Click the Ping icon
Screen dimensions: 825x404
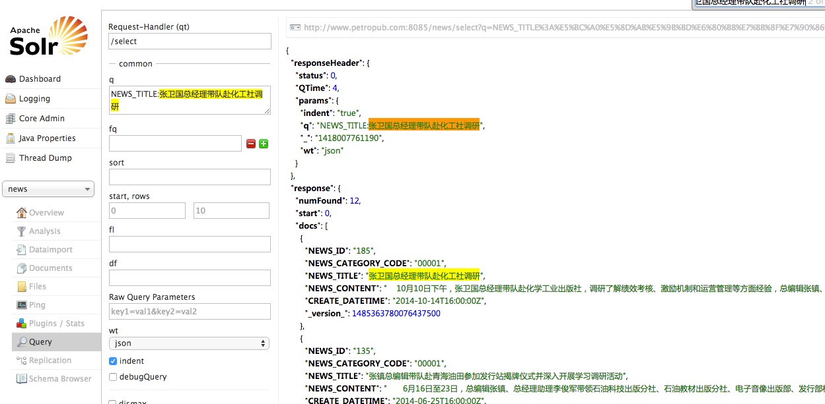22,305
